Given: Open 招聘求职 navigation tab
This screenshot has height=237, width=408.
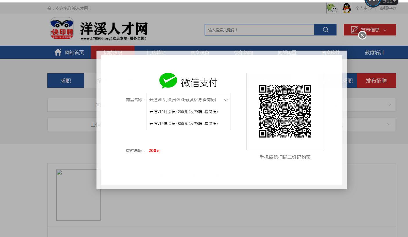Looking at the screenshot, I should pos(113,52).
